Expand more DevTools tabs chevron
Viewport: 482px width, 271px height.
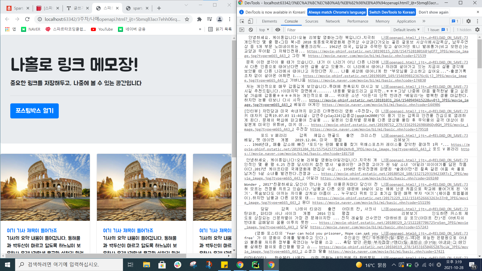(424, 21)
